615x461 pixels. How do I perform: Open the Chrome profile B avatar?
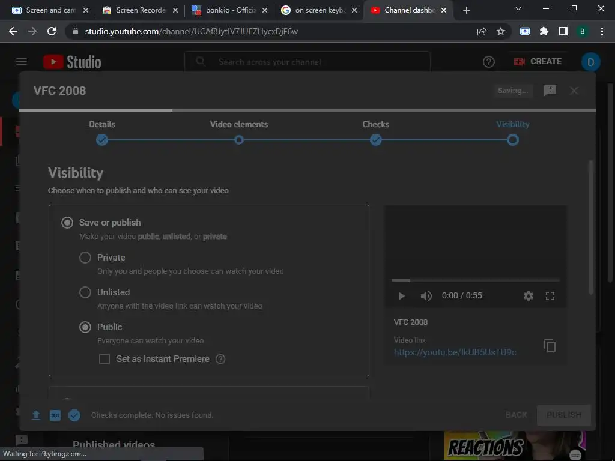tap(583, 31)
